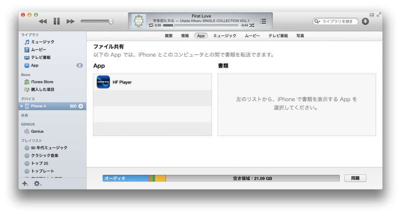Screen dimensions: 401x215
Task: Open the ミュージック tab
Action: (225, 36)
